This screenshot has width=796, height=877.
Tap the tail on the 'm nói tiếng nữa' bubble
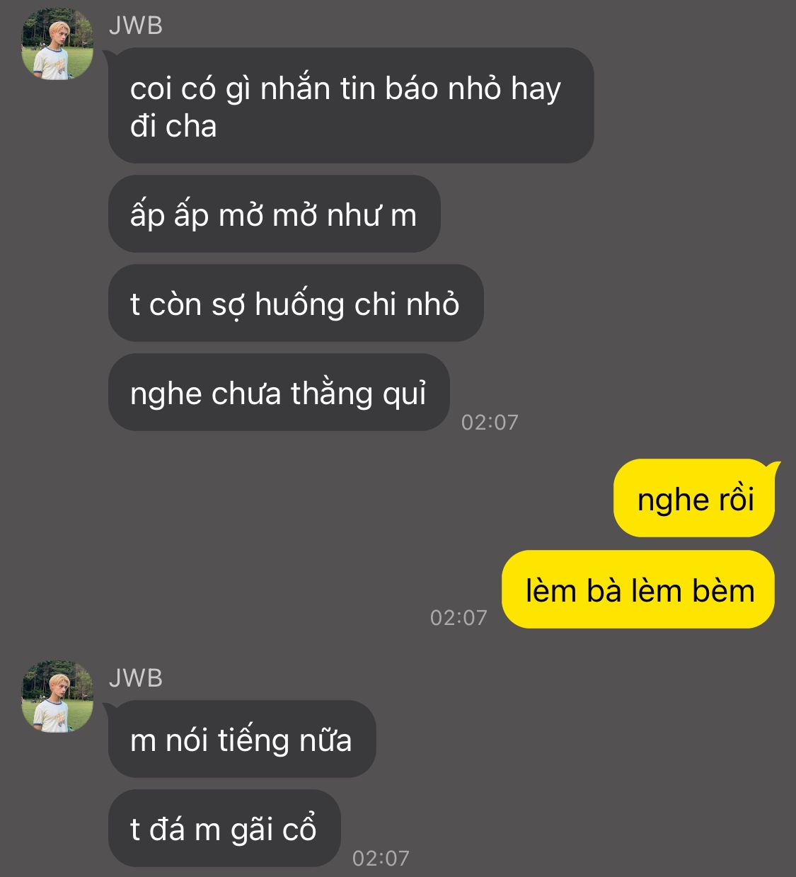coord(110,709)
